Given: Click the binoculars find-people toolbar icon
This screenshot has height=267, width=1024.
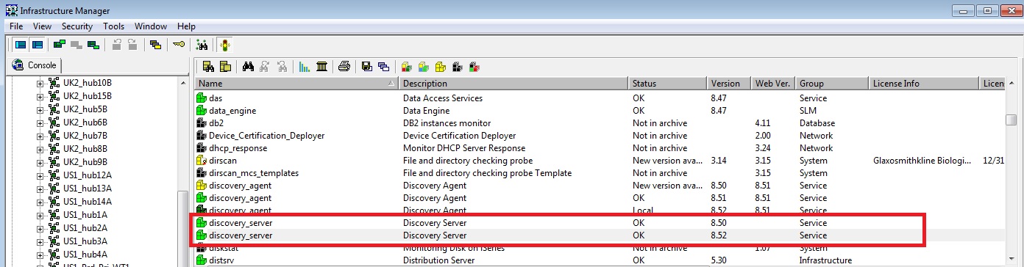Looking at the screenshot, I should (202, 45).
